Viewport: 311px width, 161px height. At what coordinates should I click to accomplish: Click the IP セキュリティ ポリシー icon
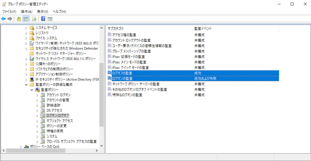pos(32,79)
